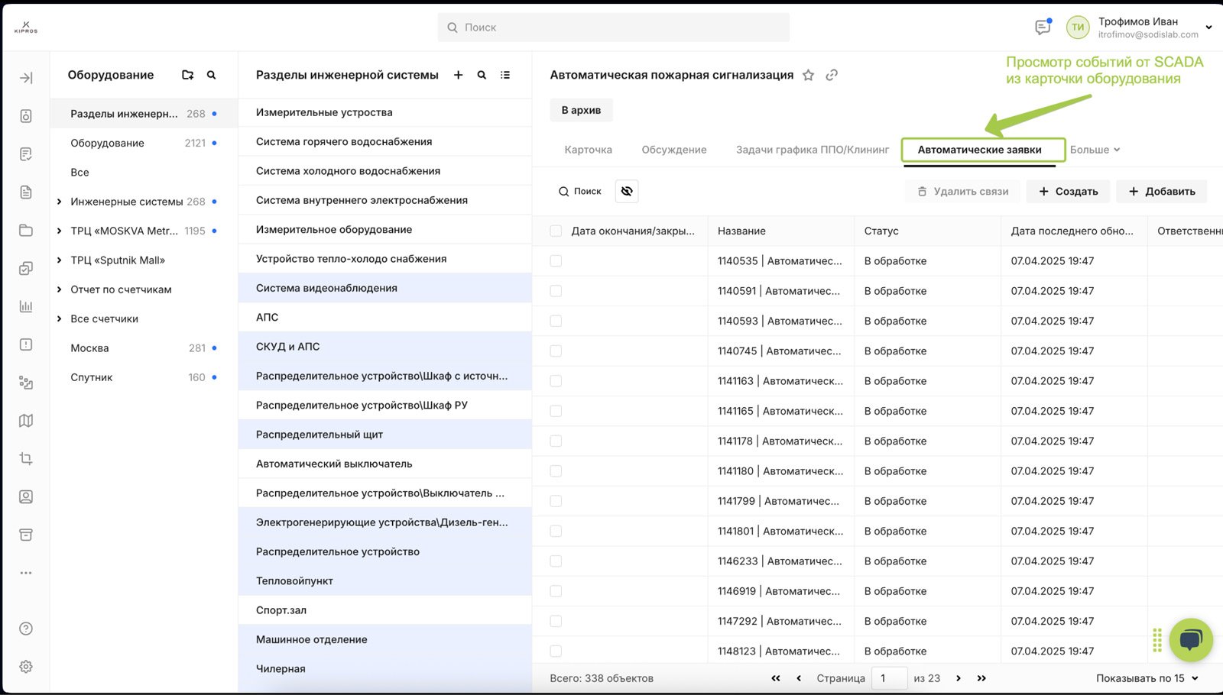Open the checklist tasks icon in sidebar
1223x695 pixels.
click(26, 268)
